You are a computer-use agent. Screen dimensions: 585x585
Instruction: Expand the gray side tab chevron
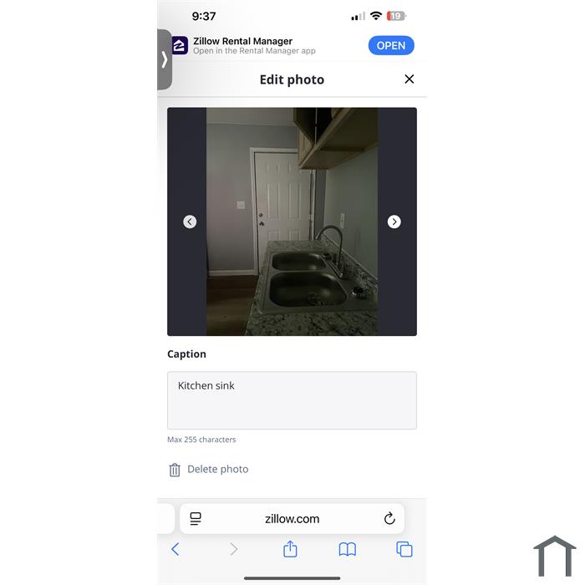point(164,59)
